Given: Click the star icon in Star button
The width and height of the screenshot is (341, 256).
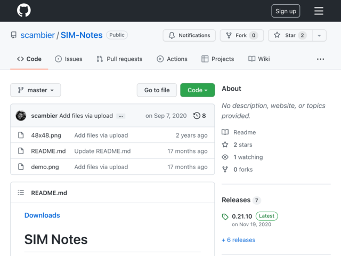Looking at the screenshot, I should pos(277,35).
